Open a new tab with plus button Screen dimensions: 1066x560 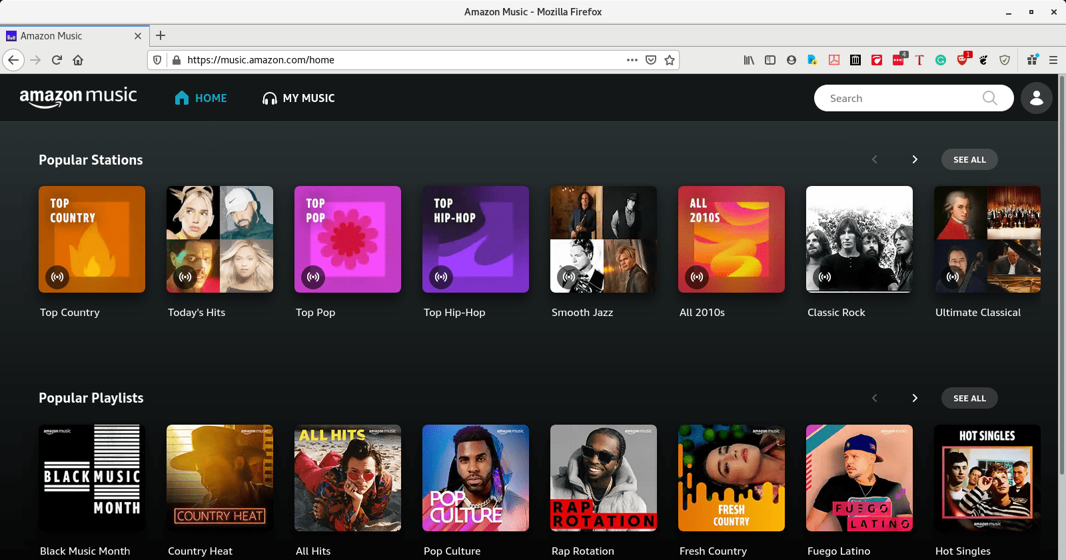tap(161, 35)
